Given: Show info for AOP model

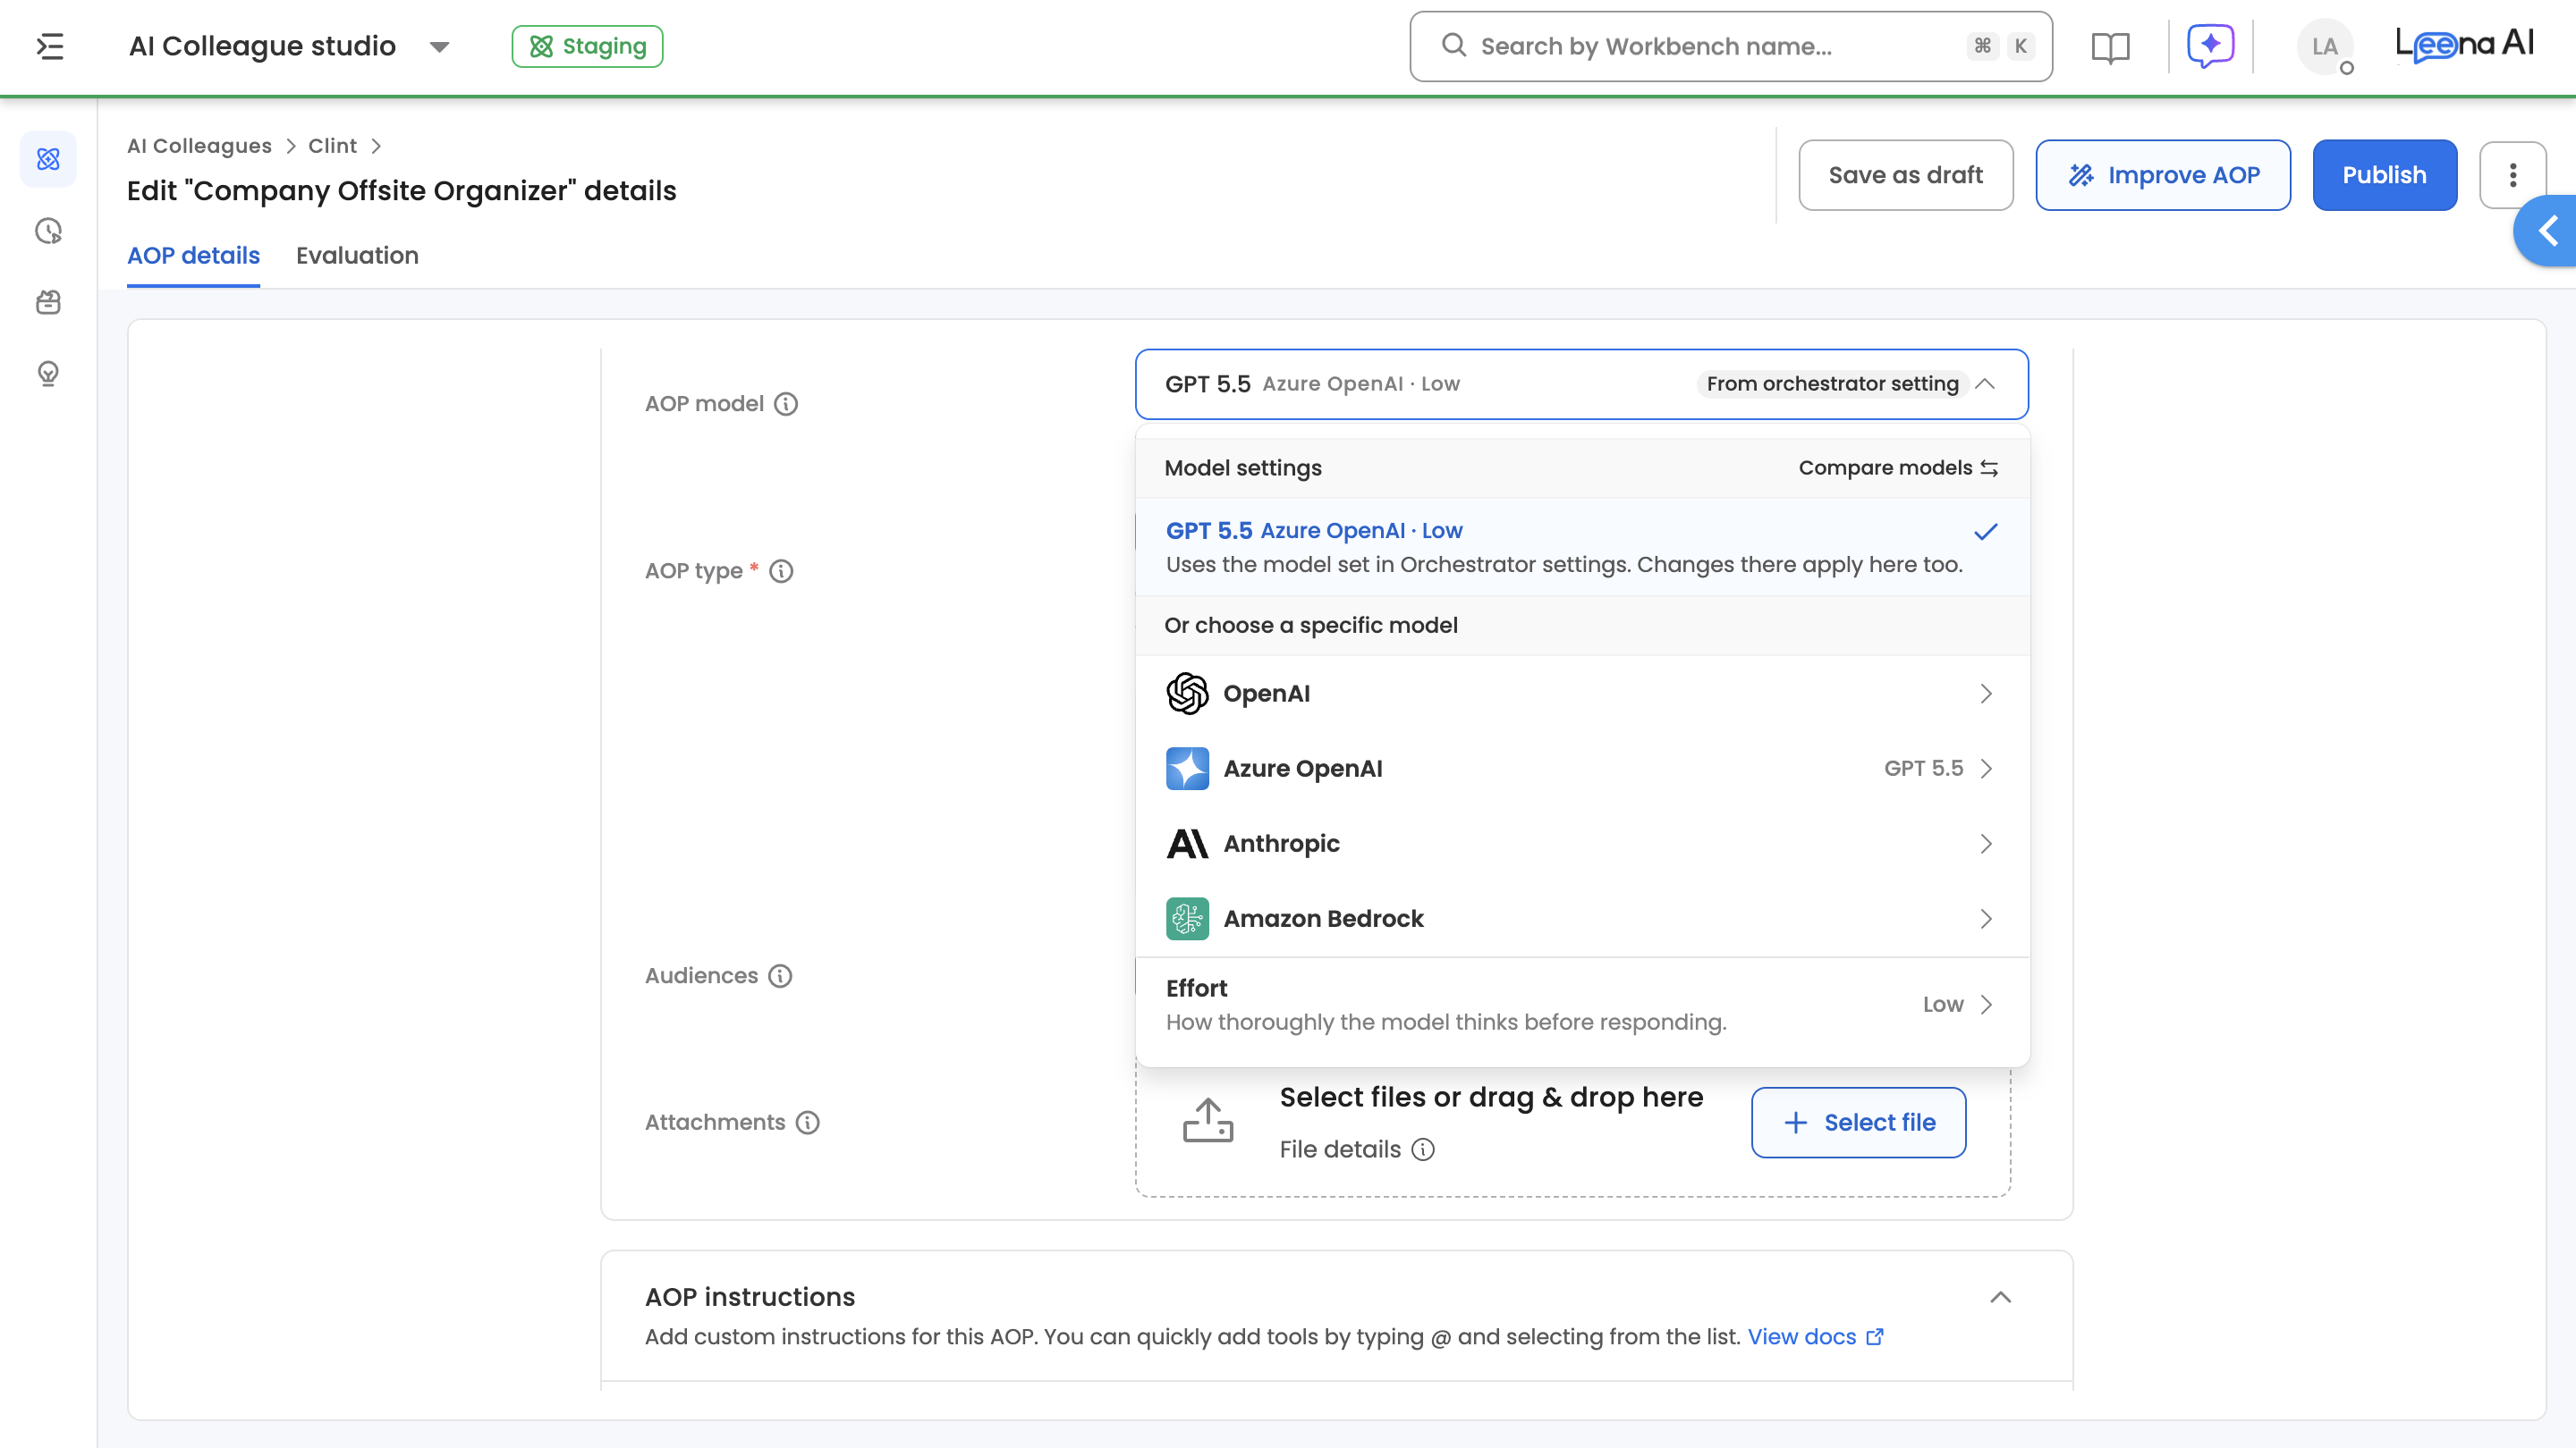Looking at the screenshot, I should (x=786, y=404).
